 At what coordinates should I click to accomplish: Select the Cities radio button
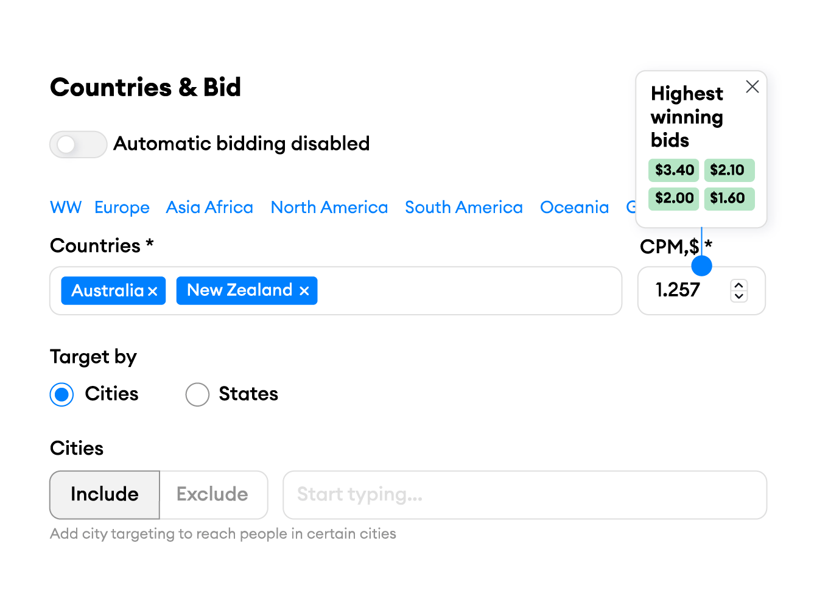click(61, 394)
